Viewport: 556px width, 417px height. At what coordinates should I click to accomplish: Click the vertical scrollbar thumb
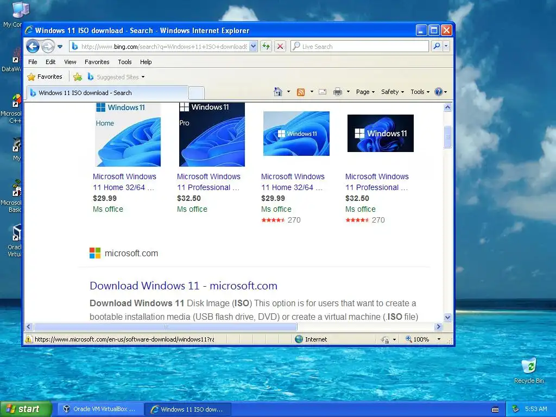pyautogui.click(x=447, y=137)
